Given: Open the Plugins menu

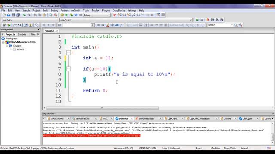Looking at the screenshot, I should (106, 10).
